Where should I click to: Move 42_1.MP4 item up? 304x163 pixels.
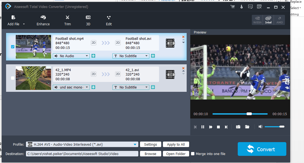[x=183, y=71]
